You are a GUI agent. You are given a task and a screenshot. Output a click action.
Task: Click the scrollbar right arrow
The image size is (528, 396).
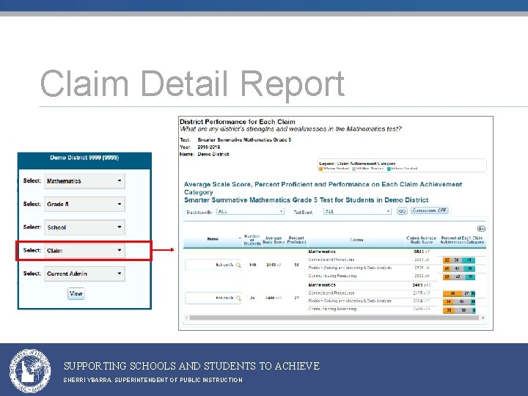(x=483, y=318)
